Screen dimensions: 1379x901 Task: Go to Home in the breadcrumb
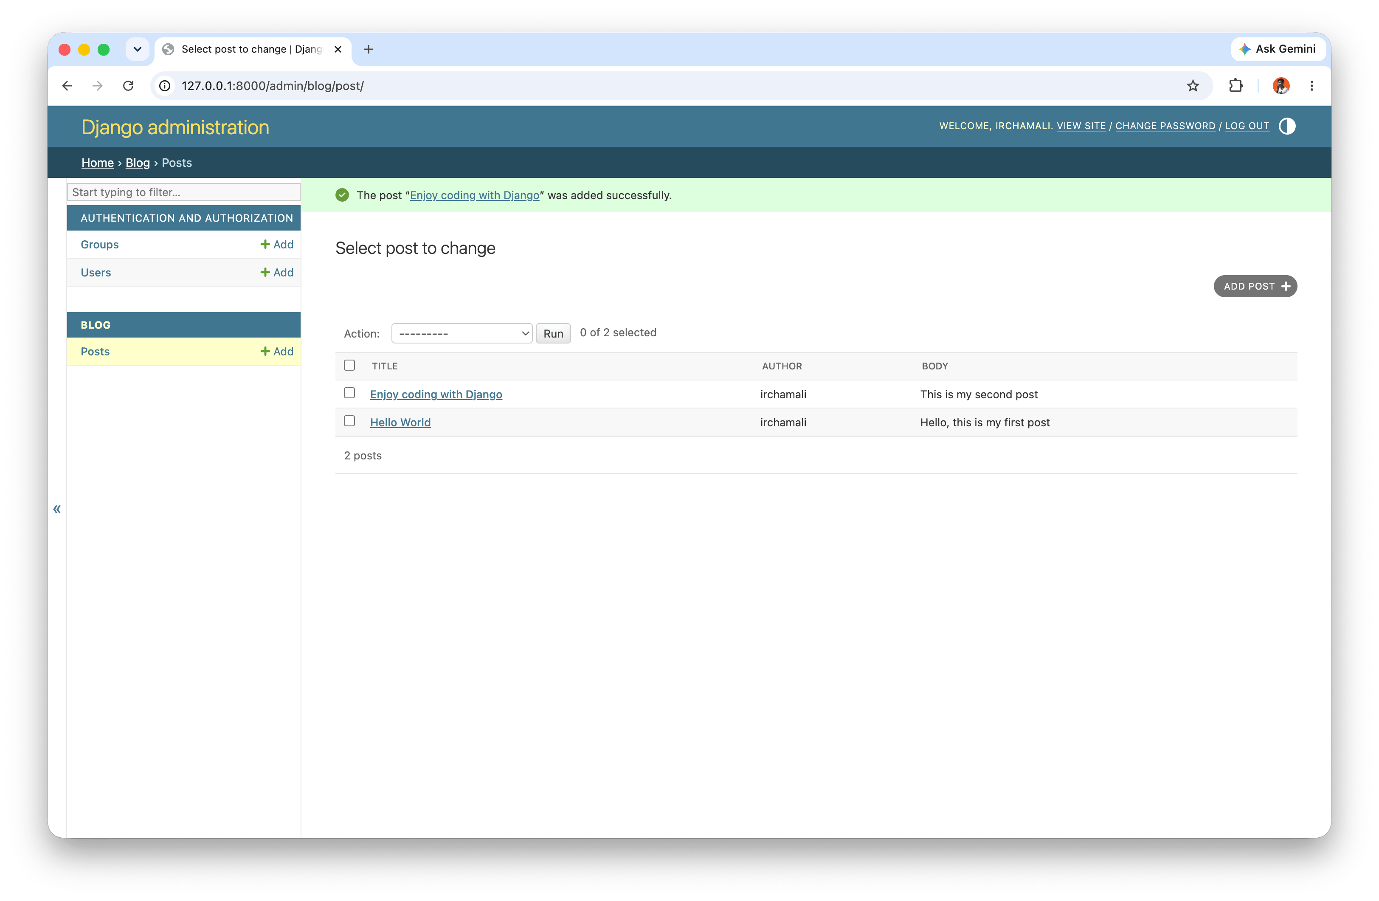(x=97, y=163)
